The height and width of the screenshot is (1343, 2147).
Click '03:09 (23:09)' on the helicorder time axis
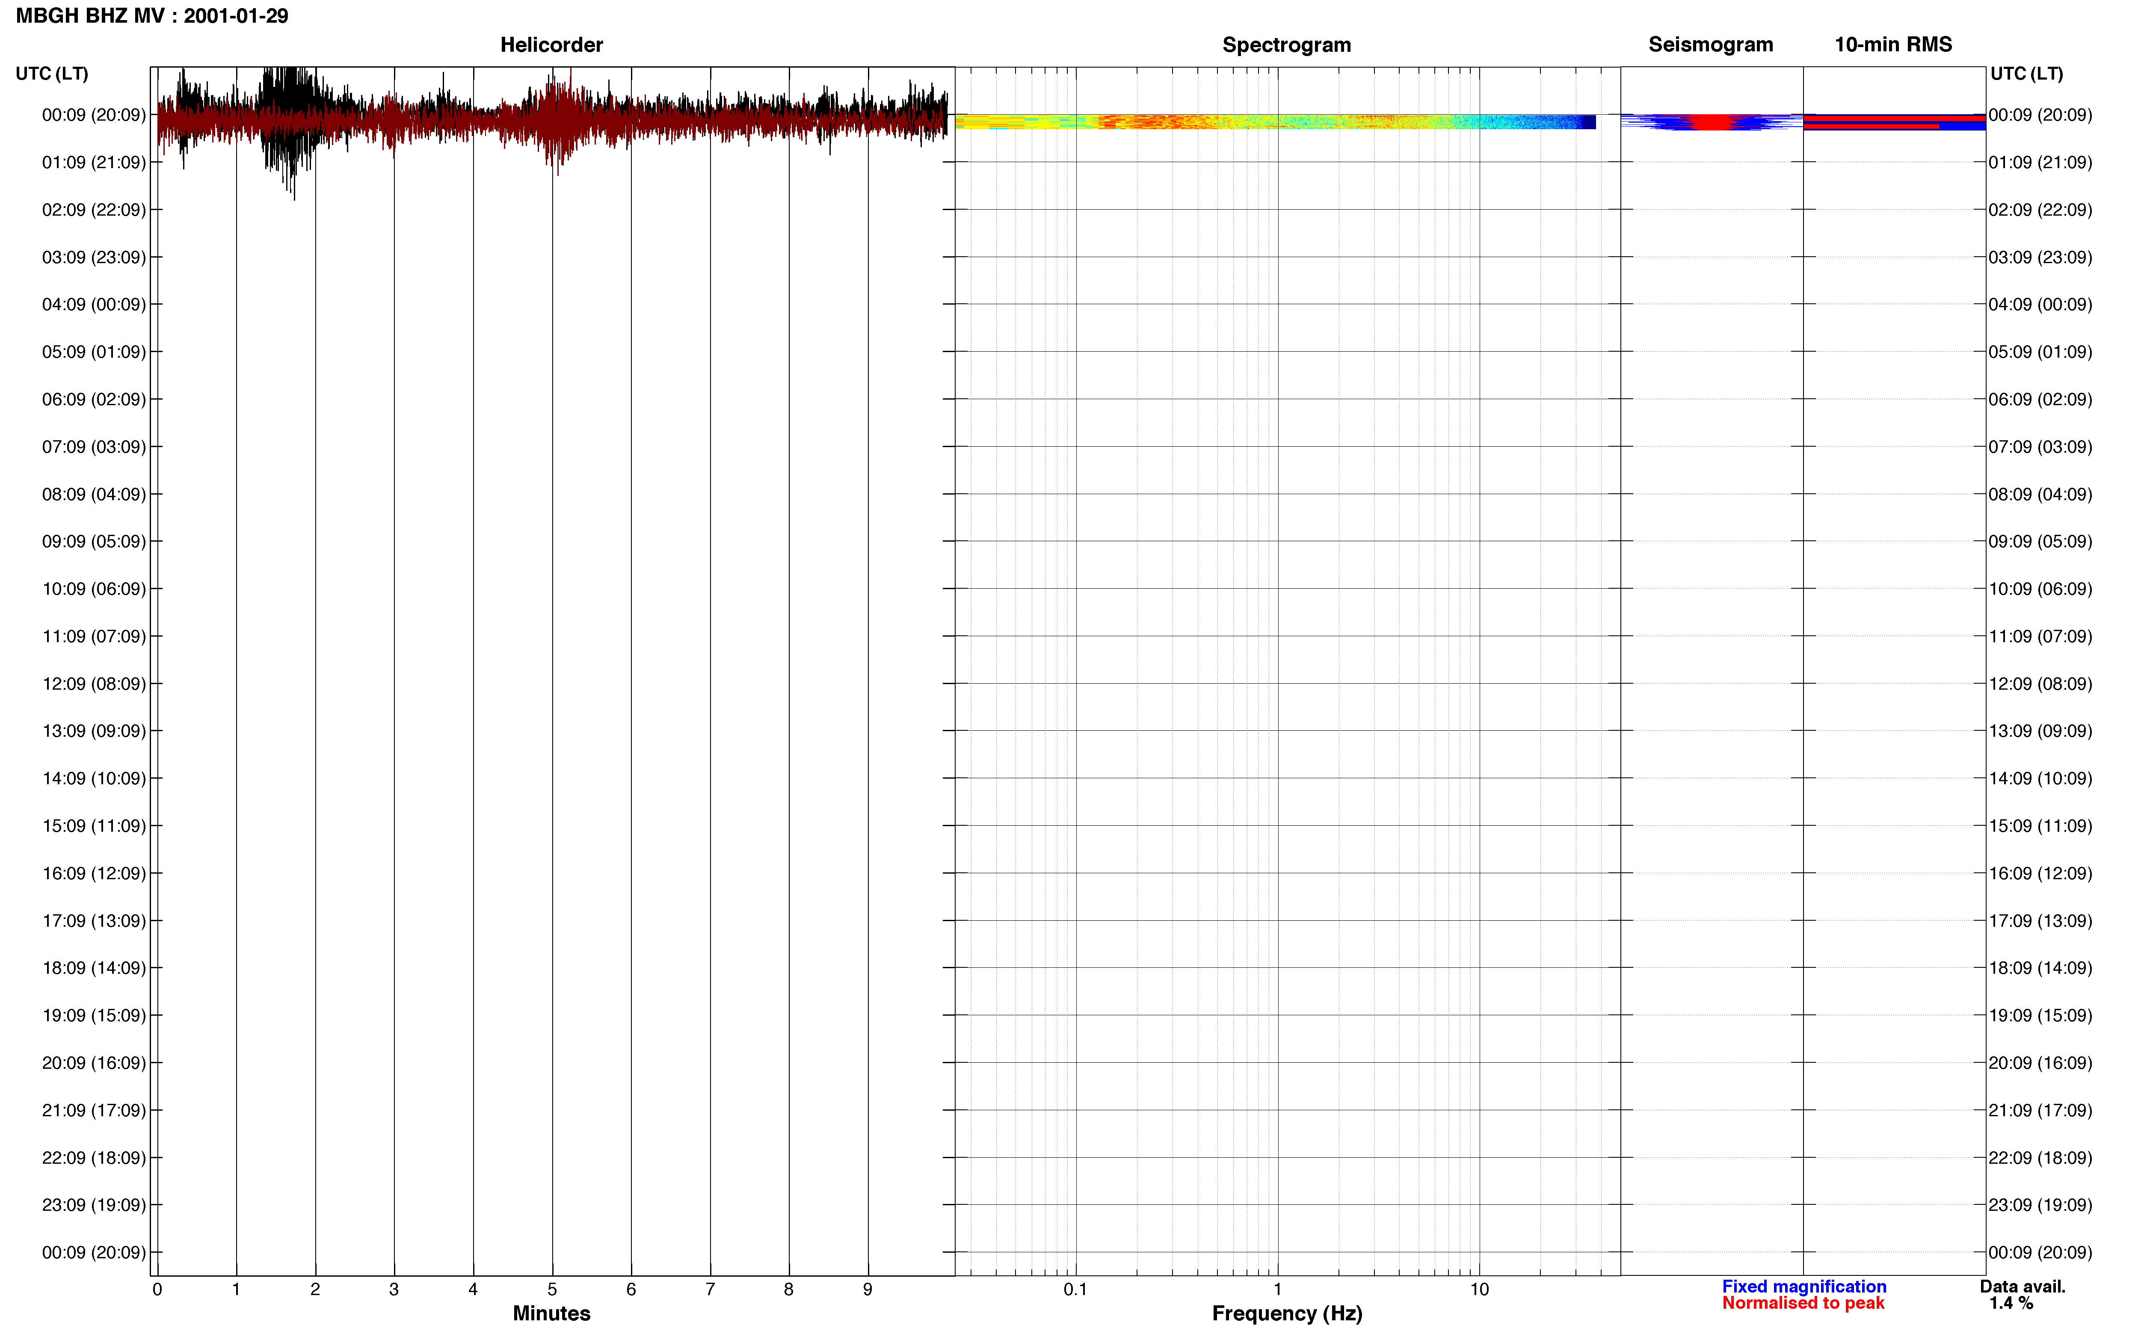tap(93, 258)
